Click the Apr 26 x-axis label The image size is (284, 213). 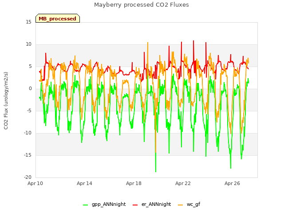232,183
